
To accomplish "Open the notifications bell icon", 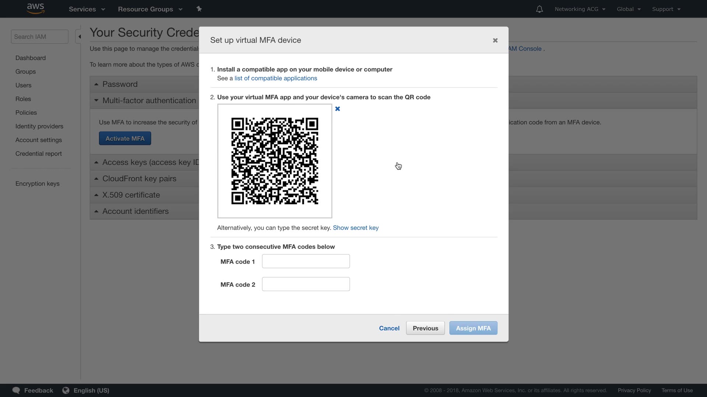I will pyautogui.click(x=539, y=9).
